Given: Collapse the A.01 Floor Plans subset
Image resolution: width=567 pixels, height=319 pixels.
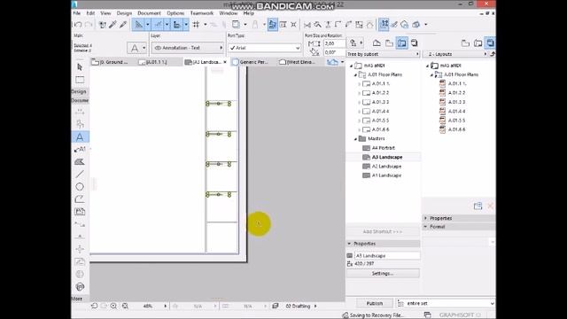Looking at the screenshot, I should point(355,74).
